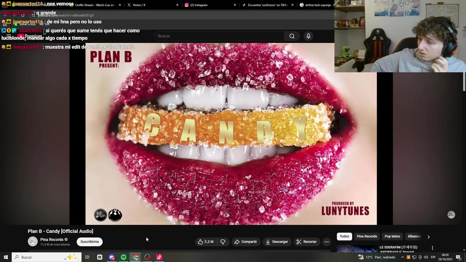Open Chrome from the taskbar
466x262 pixels.
(136, 257)
